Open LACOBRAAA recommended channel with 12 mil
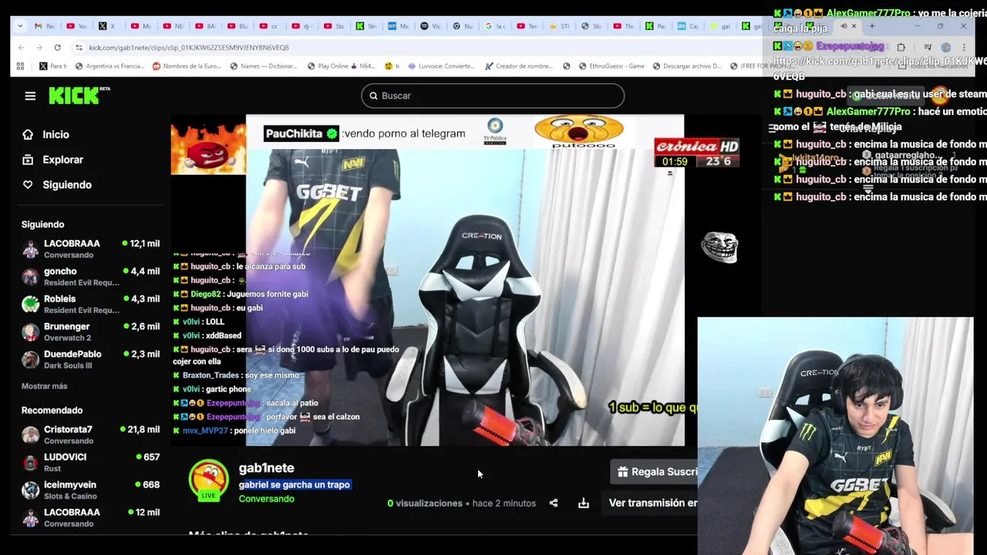 [90, 517]
